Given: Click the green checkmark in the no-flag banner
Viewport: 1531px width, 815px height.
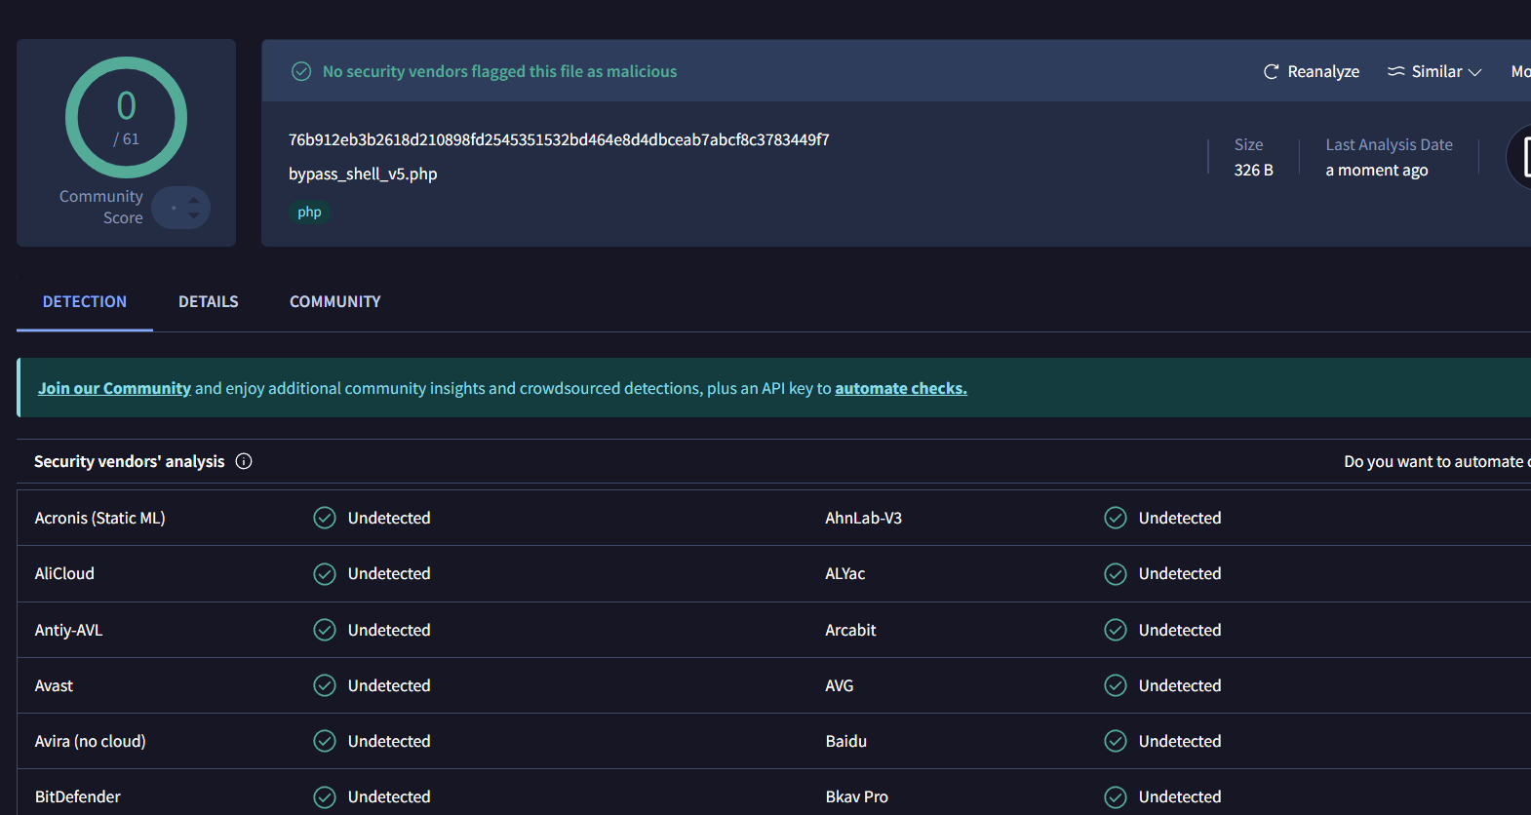Looking at the screenshot, I should coord(302,72).
